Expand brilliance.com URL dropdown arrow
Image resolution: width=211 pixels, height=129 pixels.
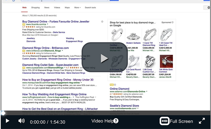62,51
